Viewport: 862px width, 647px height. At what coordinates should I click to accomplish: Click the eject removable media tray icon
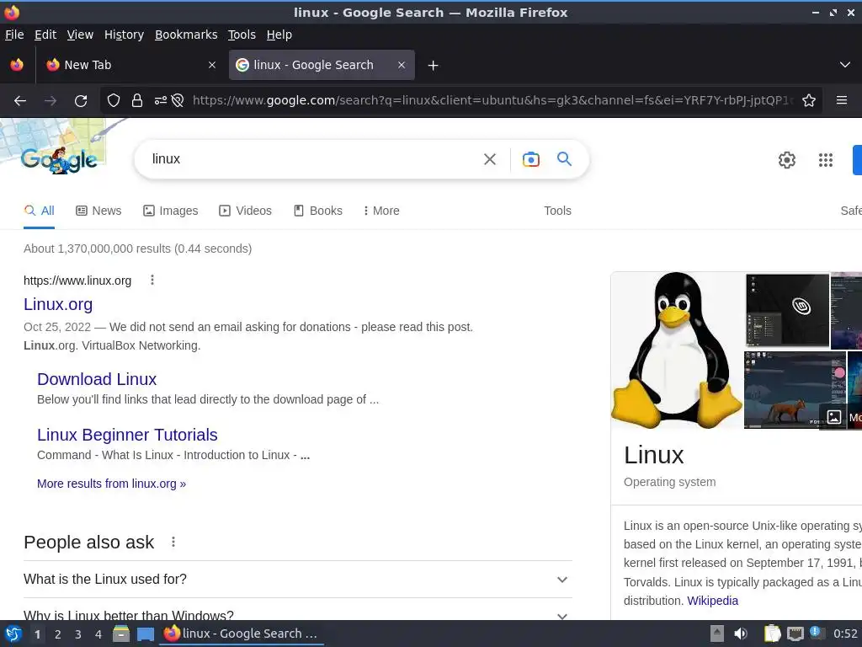716,634
